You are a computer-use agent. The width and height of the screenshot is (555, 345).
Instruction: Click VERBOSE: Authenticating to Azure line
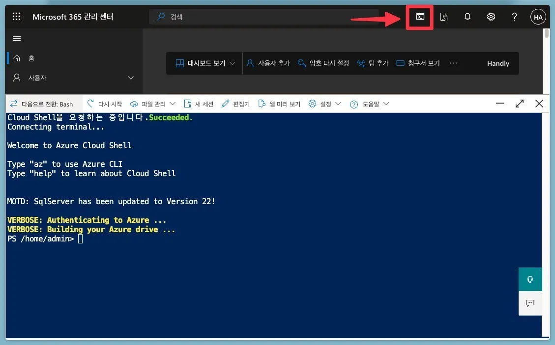tap(87, 220)
